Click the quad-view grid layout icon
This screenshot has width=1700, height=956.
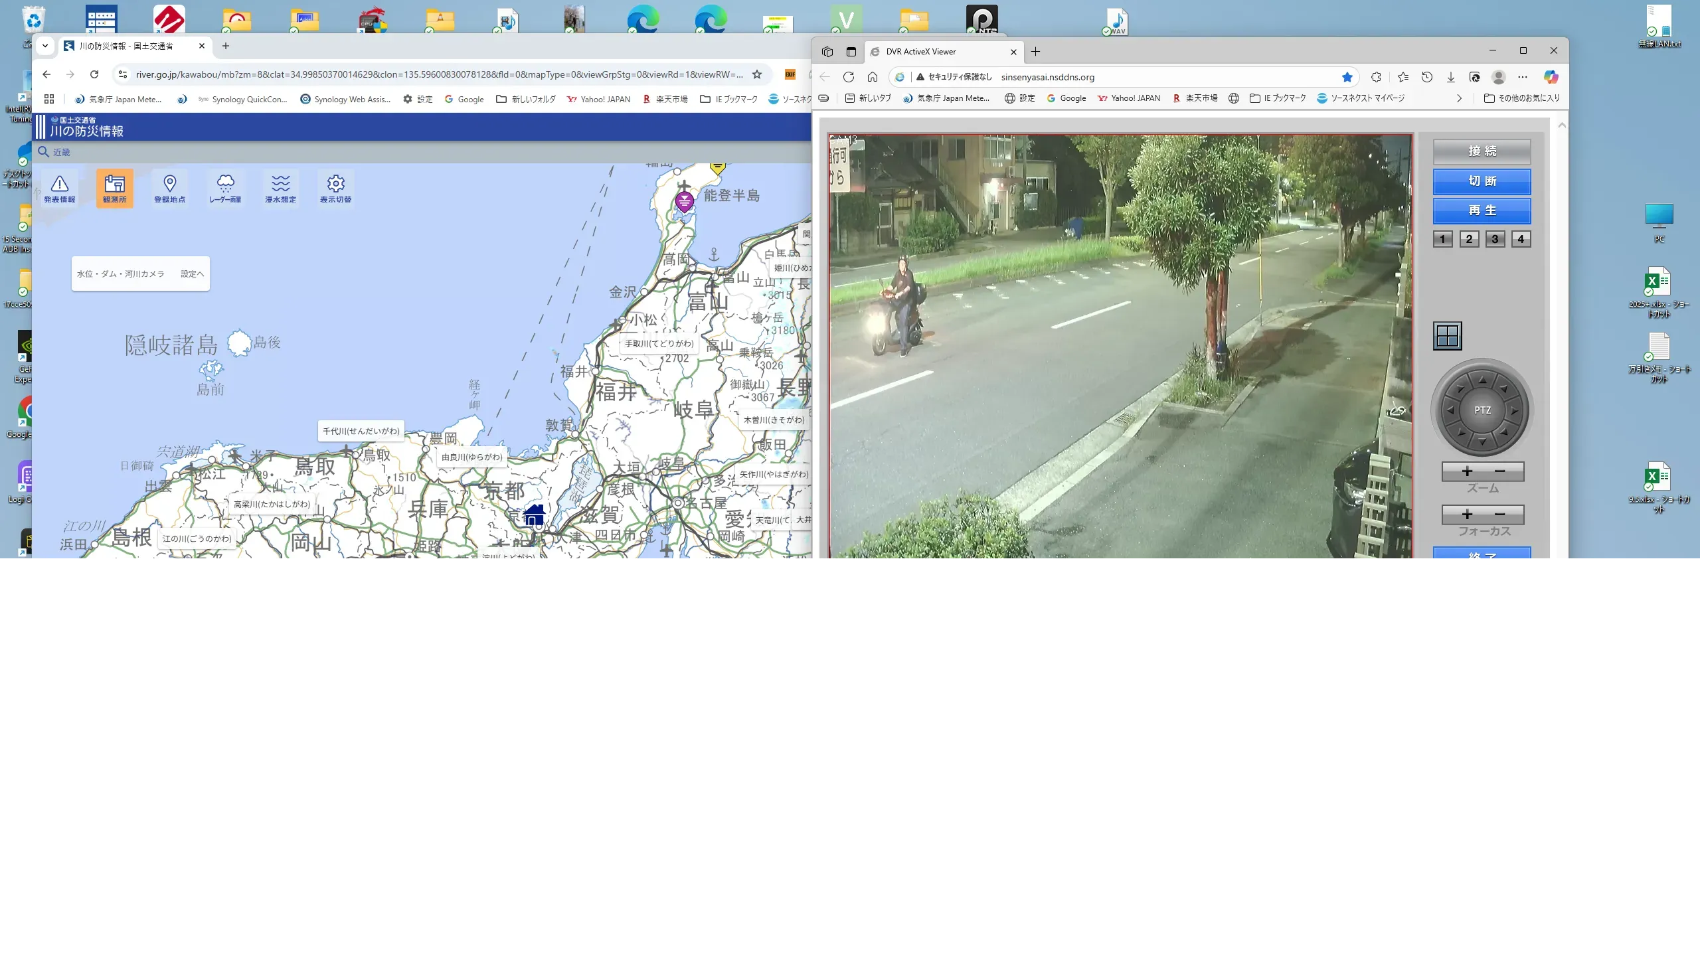click(x=1447, y=336)
